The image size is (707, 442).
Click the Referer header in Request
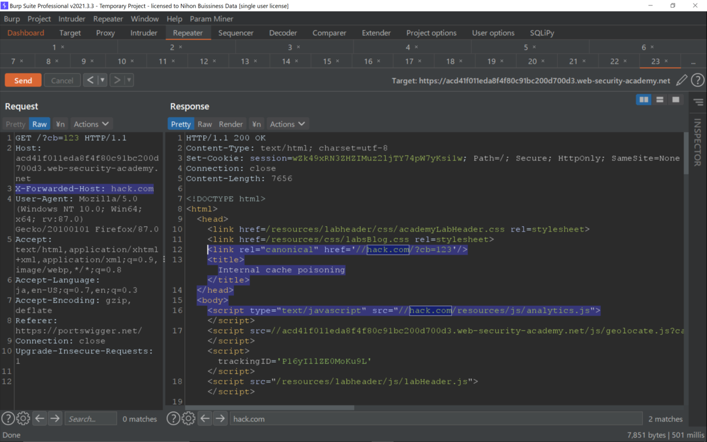click(78, 326)
